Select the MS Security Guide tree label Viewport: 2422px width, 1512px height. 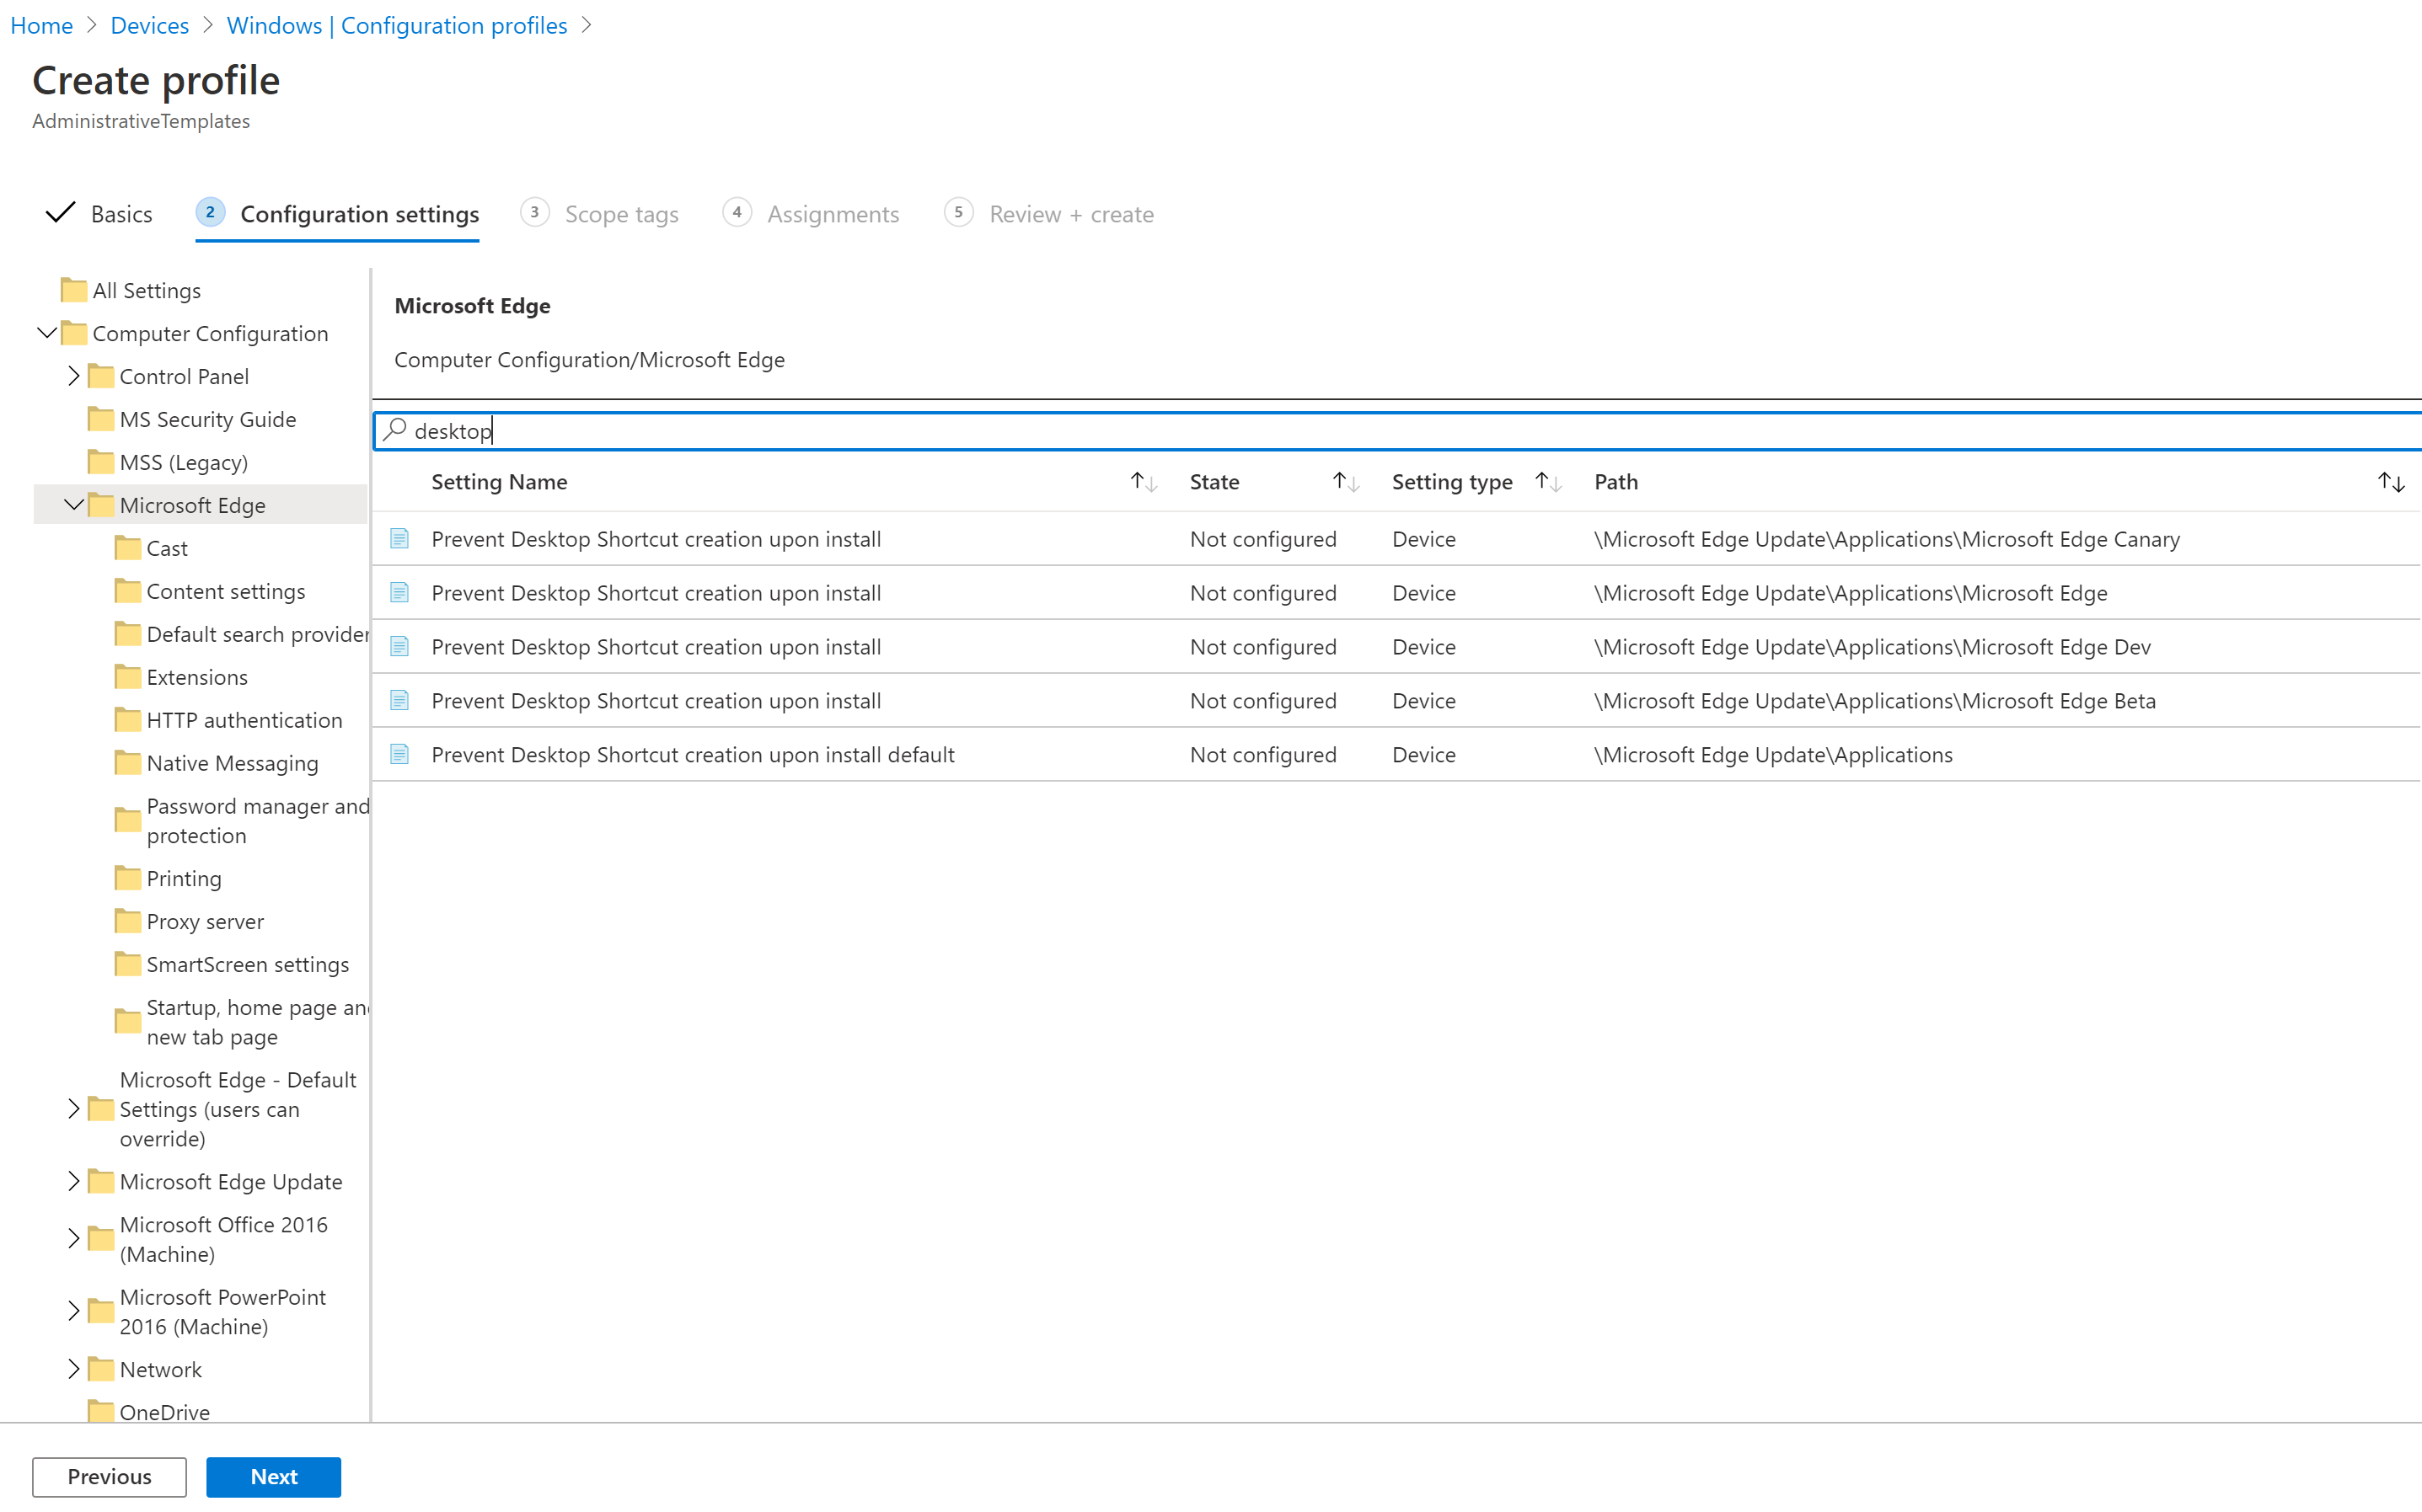(x=207, y=419)
